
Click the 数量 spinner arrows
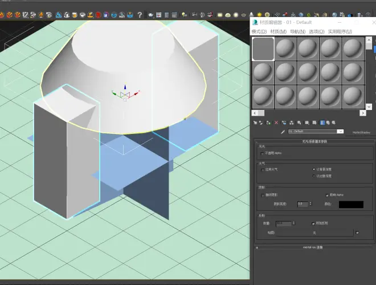pos(294,223)
